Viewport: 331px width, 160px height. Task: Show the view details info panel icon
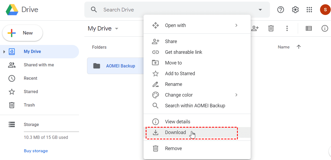tap(325, 28)
